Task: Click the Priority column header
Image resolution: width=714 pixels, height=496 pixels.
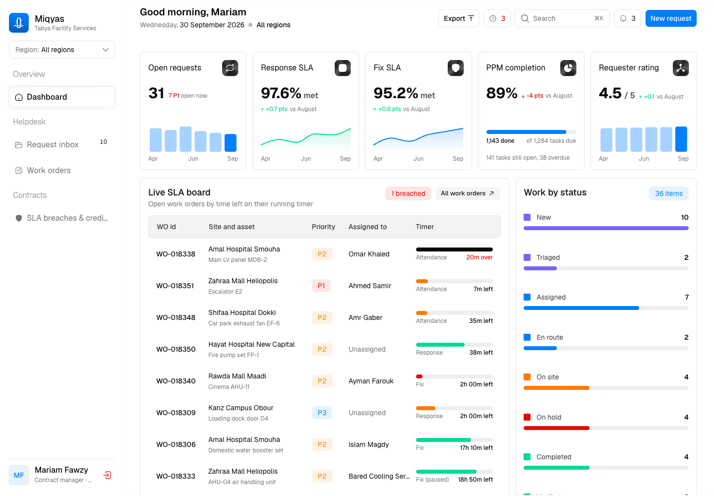Action: tap(323, 227)
